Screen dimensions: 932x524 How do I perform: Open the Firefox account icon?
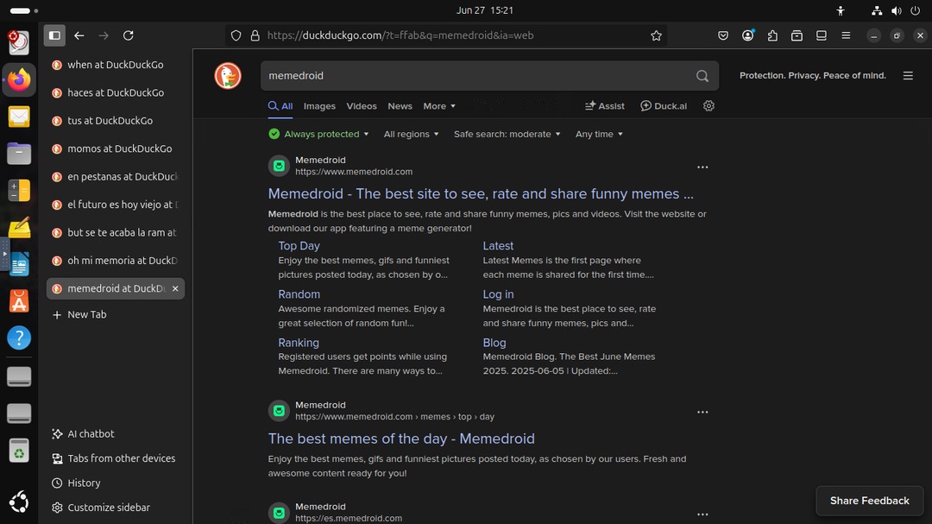point(747,35)
